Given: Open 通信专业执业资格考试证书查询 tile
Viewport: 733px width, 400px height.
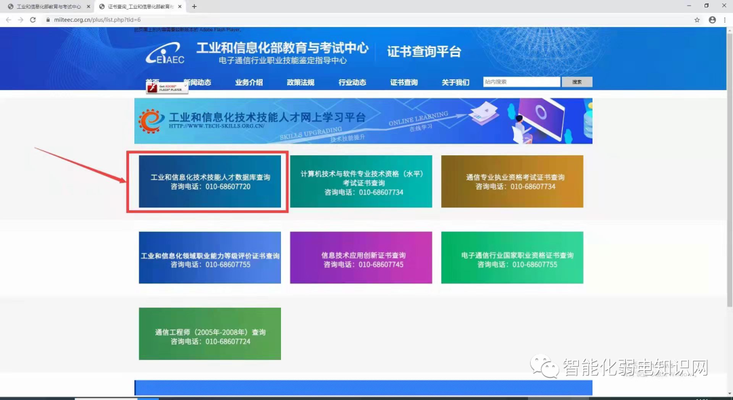Looking at the screenshot, I should tap(512, 182).
